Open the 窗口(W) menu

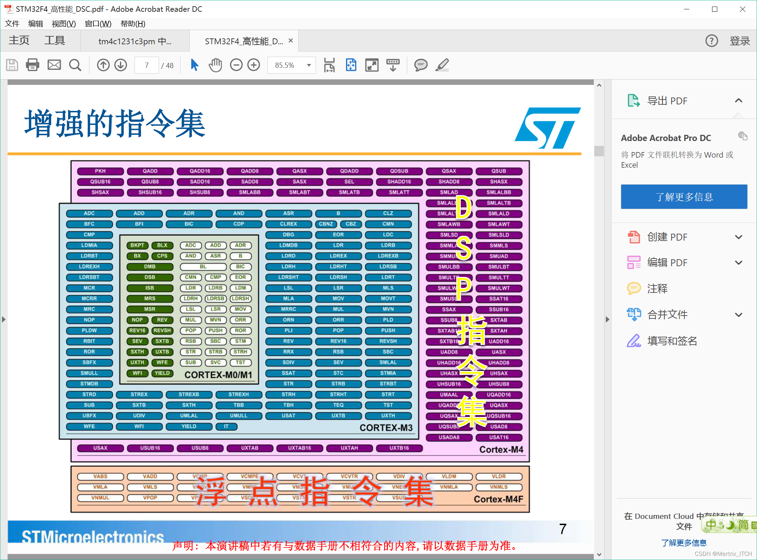click(98, 24)
